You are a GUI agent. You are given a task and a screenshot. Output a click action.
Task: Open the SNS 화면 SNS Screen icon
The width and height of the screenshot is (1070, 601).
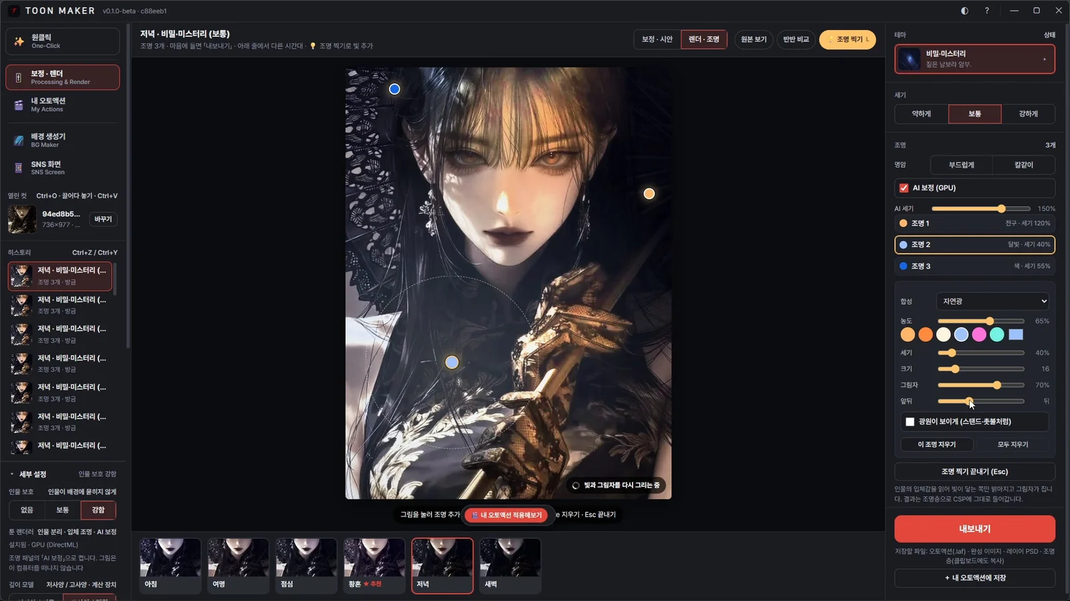[x=19, y=168]
